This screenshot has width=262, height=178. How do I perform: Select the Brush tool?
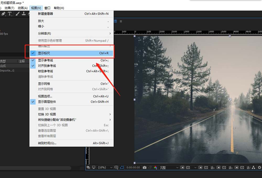17,14
